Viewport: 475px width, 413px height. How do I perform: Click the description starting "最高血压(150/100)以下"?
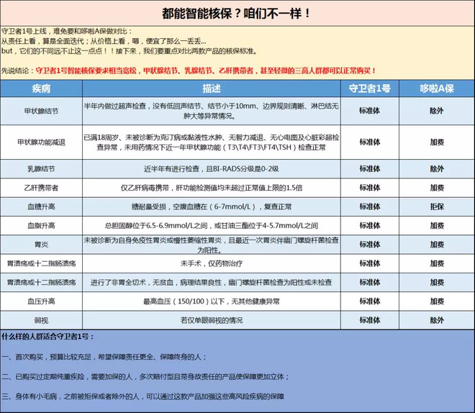(x=212, y=301)
